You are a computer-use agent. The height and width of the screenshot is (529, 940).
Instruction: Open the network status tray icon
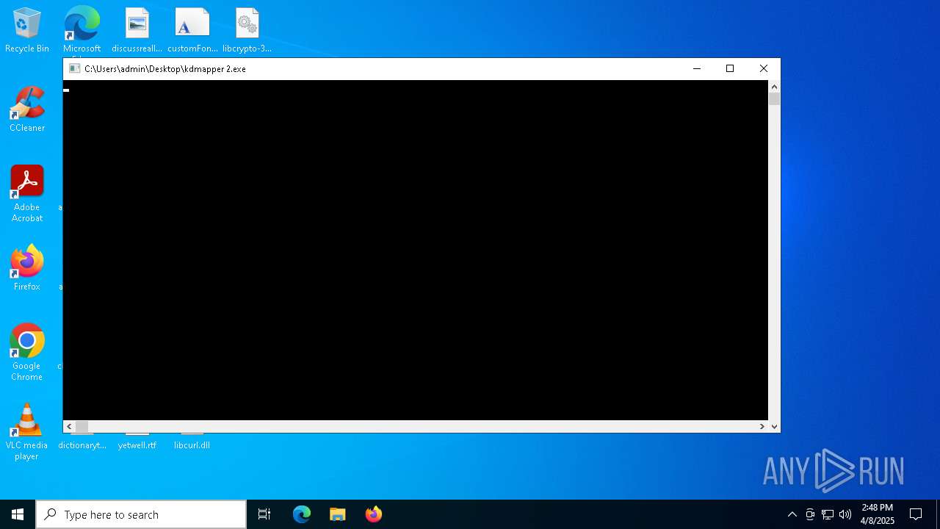[828, 514]
